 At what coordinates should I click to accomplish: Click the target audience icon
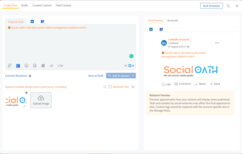(43, 66)
